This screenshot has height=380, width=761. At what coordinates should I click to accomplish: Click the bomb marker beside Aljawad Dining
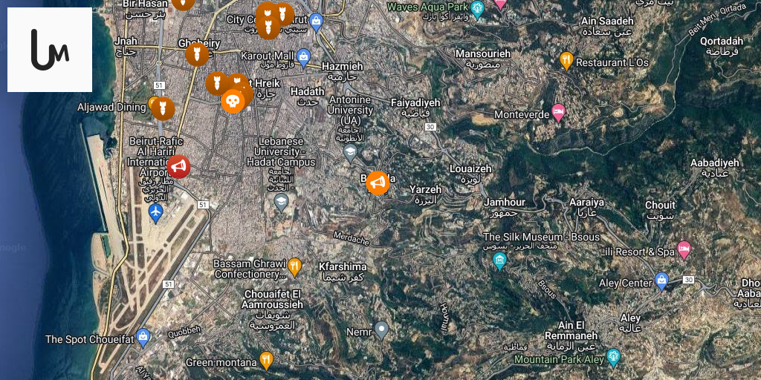tap(163, 108)
